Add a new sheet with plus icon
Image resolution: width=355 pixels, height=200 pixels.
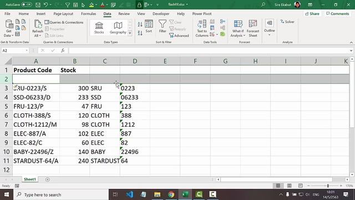point(47,179)
